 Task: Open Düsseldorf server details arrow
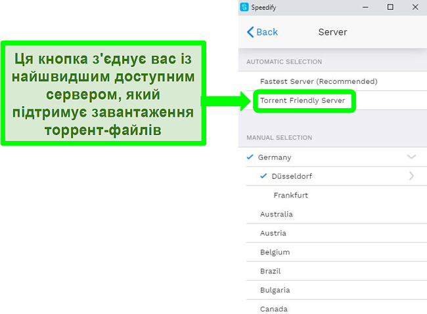pos(411,176)
